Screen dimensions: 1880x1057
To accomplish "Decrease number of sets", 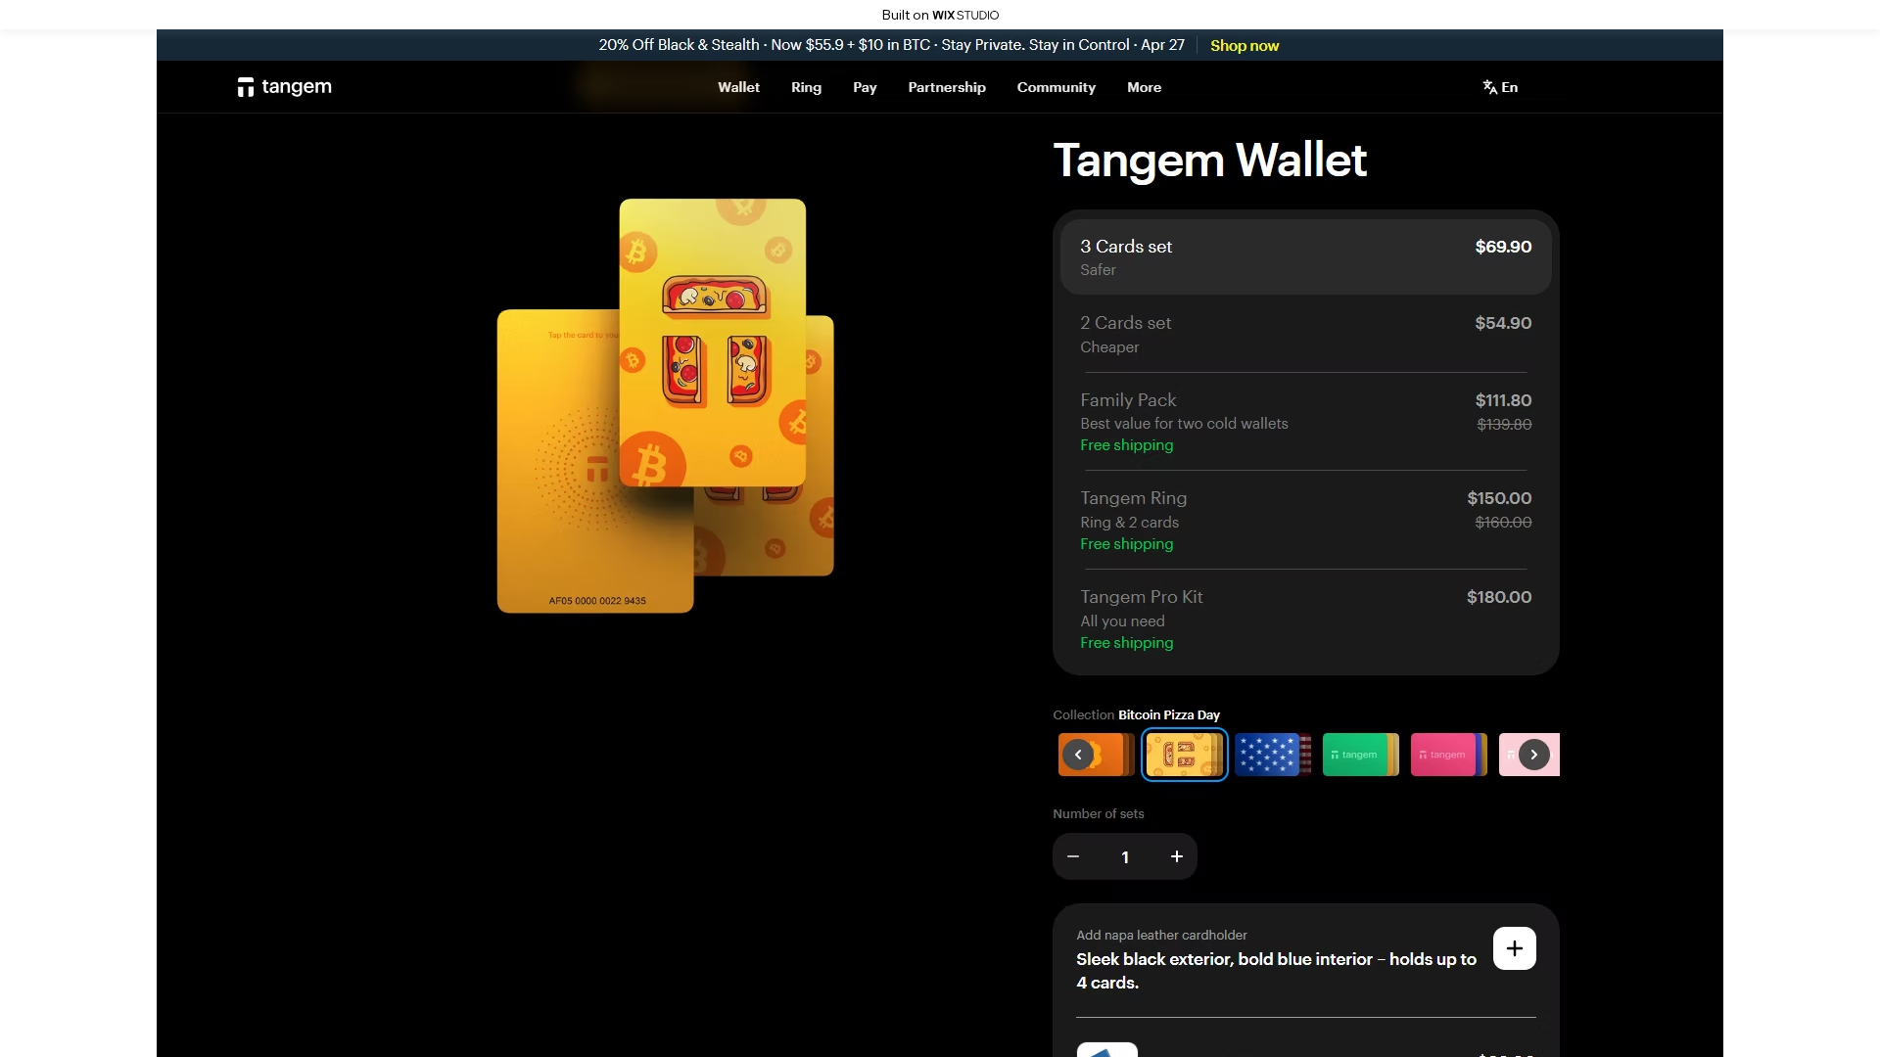I will 1073,856.
